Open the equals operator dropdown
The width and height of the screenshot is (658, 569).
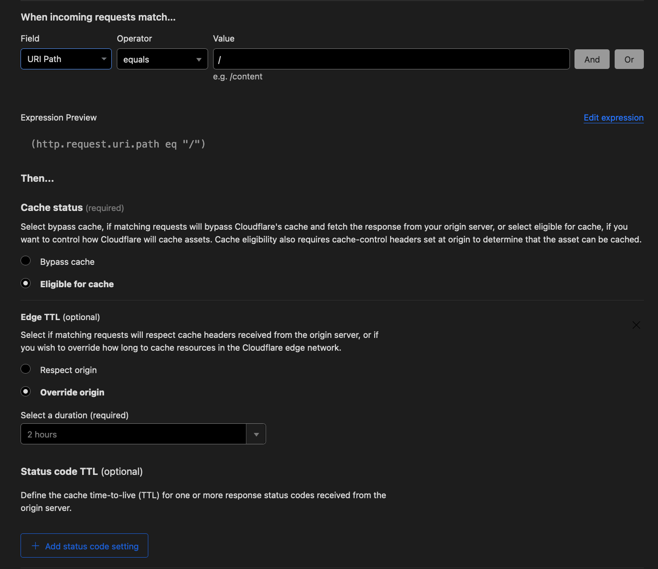click(162, 59)
